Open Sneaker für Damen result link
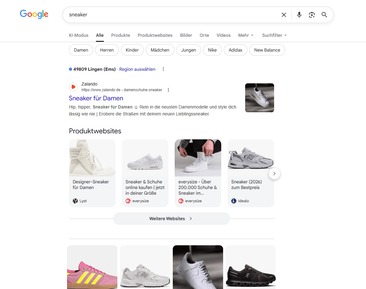 point(96,98)
